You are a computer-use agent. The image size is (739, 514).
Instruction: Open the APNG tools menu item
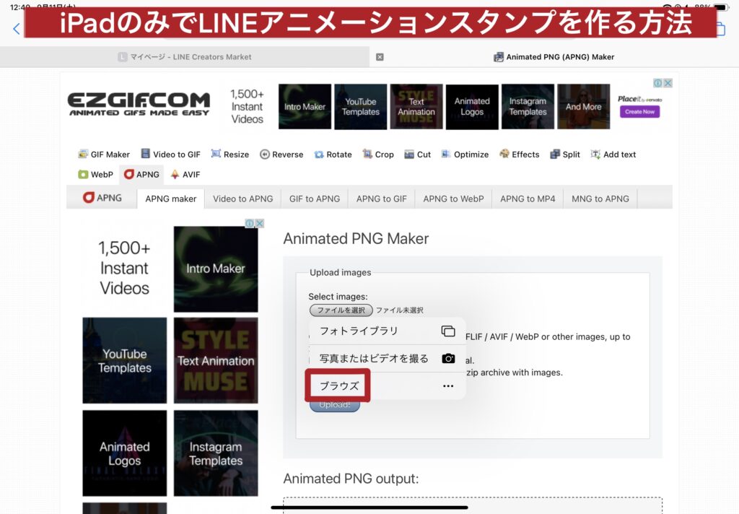[141, 175]
